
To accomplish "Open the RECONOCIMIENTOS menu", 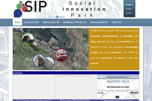I will [x=99, y=22].
